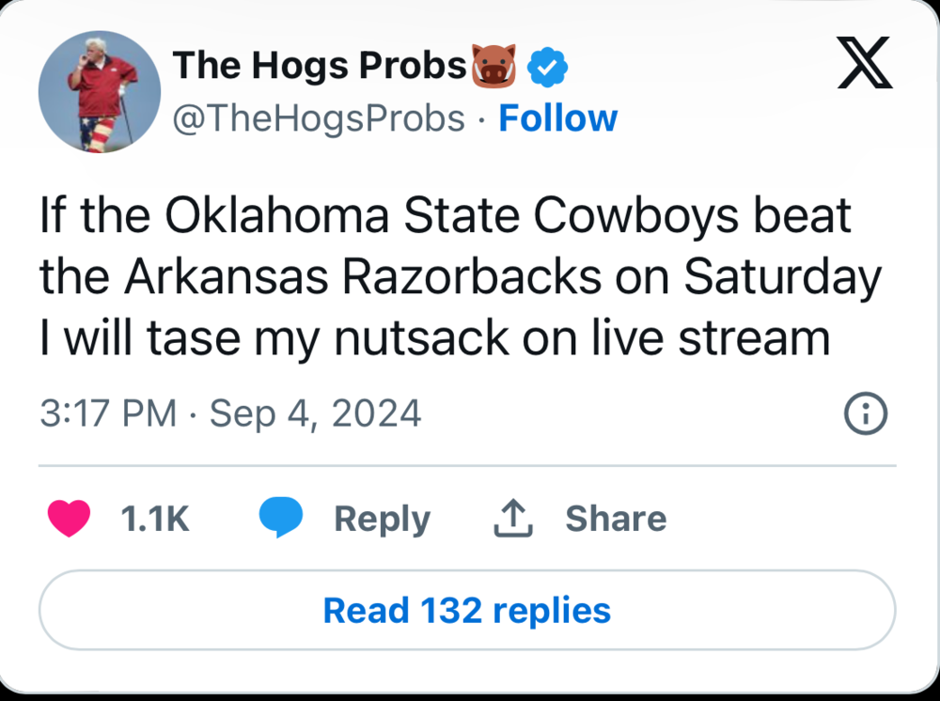Open the tweet info circle icon
The width and height of the screenshot is (940, 701).
(866, 413)
